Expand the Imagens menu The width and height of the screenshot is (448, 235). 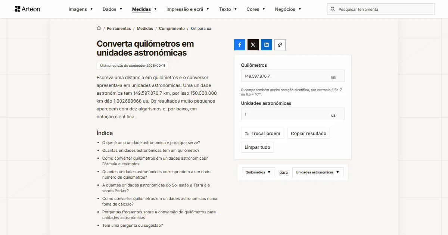coord(81,9)
